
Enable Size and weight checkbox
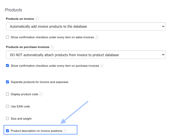(8, 119)
